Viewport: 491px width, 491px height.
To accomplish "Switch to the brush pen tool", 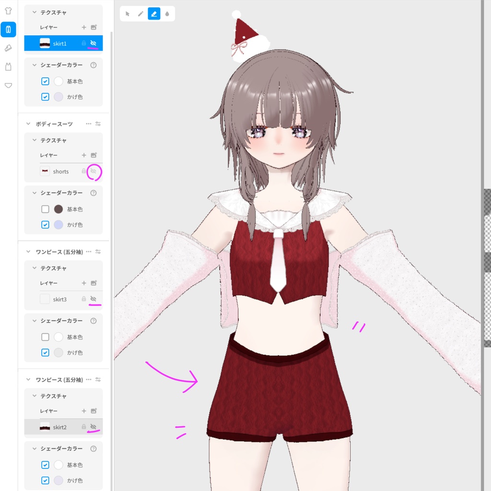I will [140, 14].
